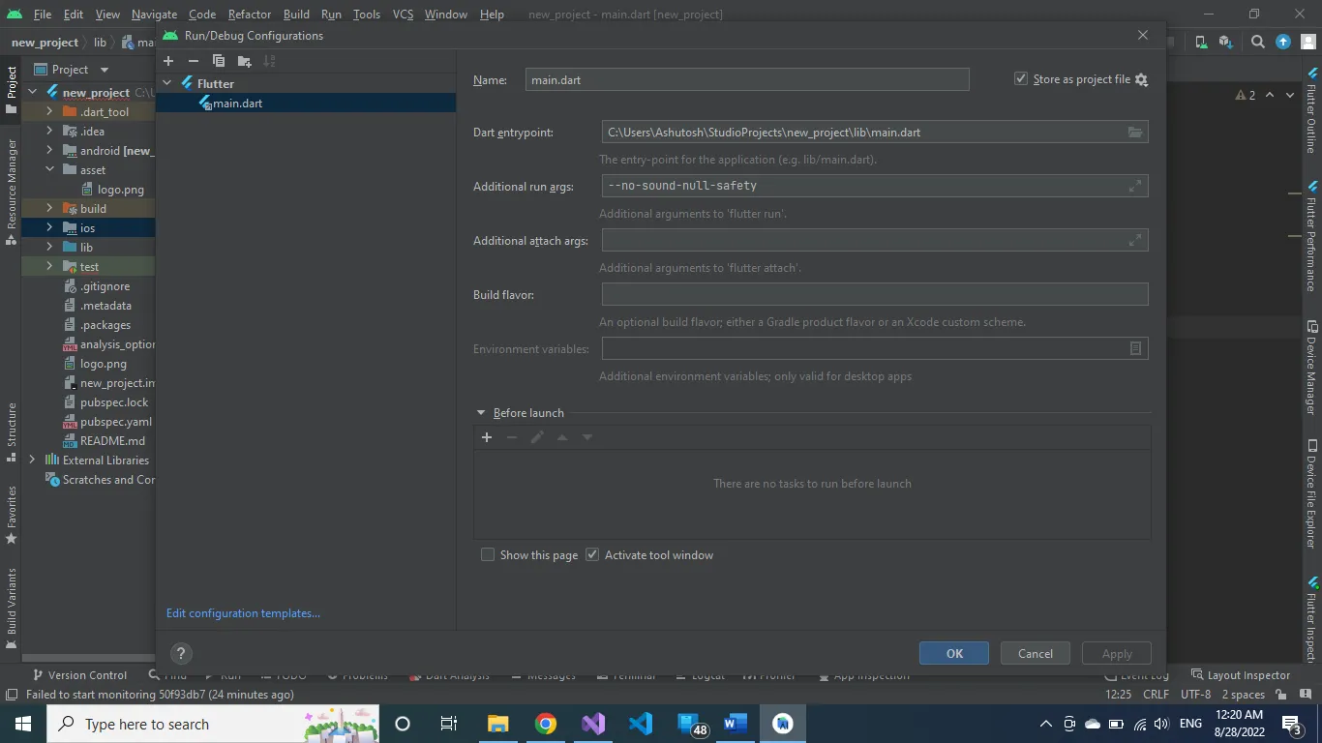Image resolution: width=1322 pixels, height=743 pixels.
Task: Click the Name input field
Action: pos(747,80)
